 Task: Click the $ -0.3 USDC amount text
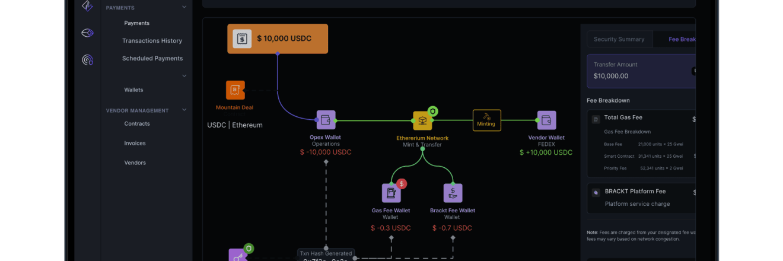pos(391,228)
